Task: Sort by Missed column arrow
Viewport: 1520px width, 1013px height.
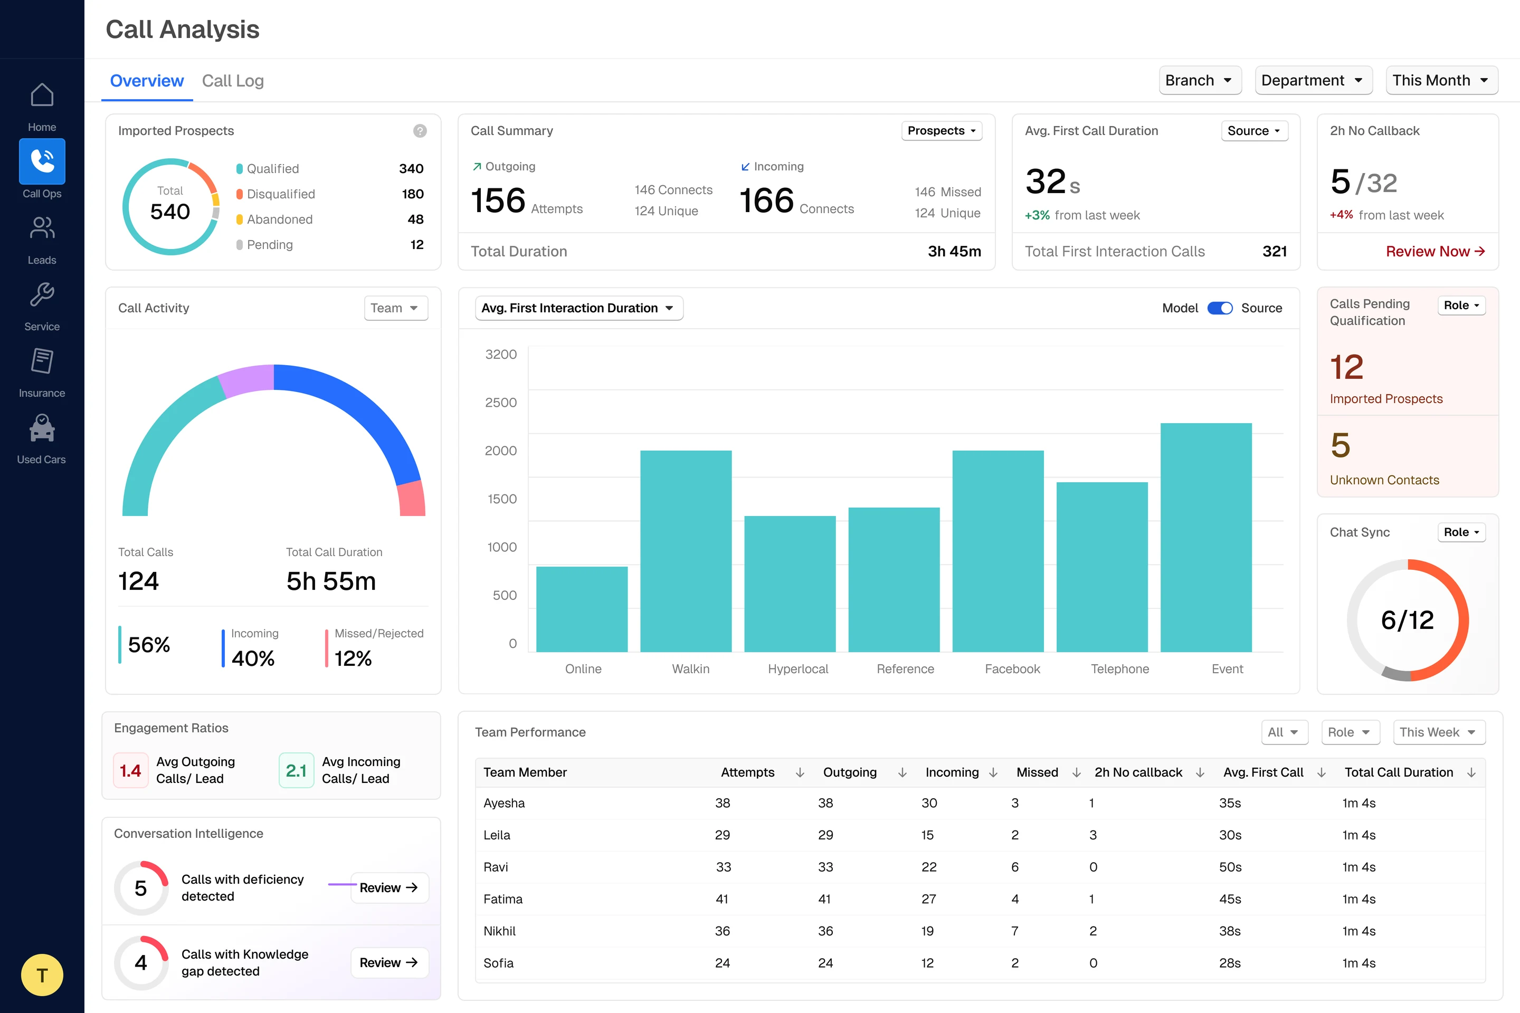Action: [1076, 772]
